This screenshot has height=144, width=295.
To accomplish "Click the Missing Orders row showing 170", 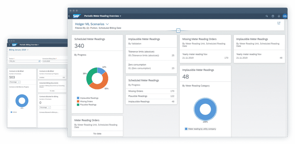I will [x=151, y=91].
